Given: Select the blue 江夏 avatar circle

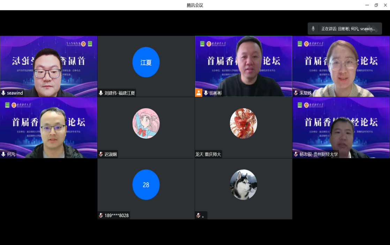Looking at the screenshot, I should tap(146, 62).
